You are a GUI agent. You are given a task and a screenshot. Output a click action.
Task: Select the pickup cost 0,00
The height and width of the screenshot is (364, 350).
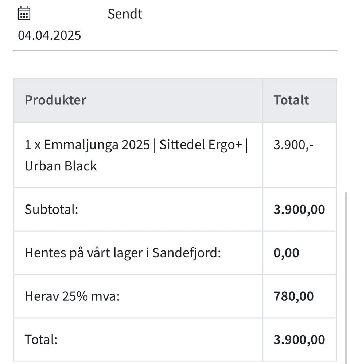[x=286, y=253]
